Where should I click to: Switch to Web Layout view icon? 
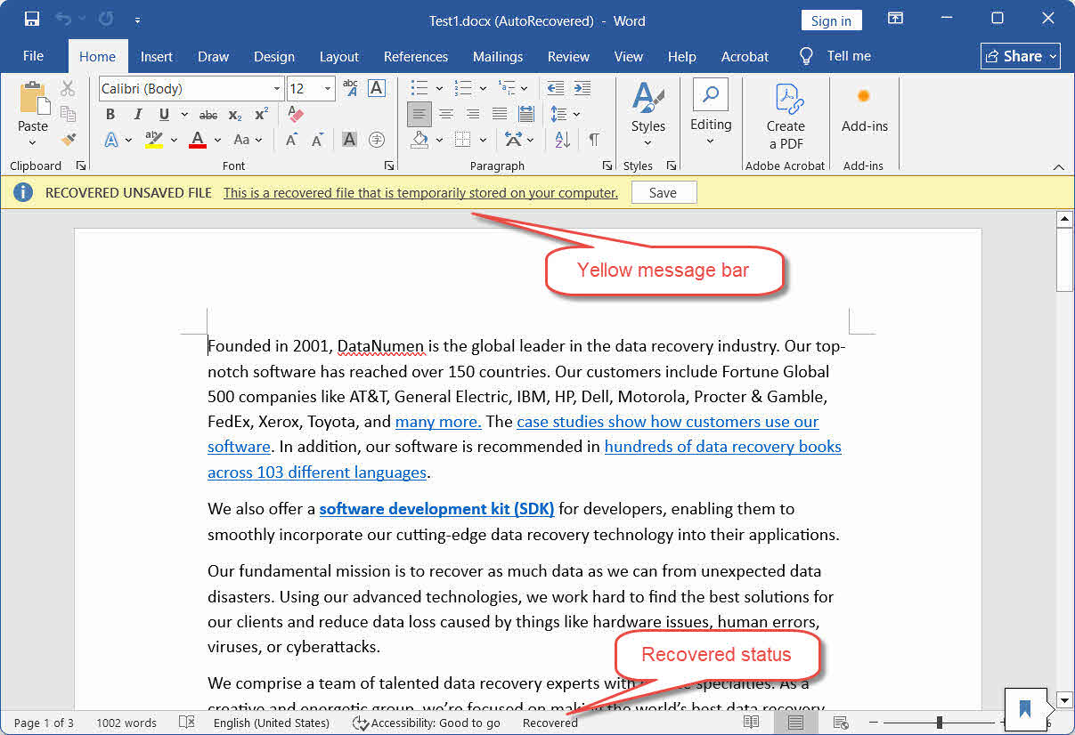pyautogui.click(x=840, y=723)
